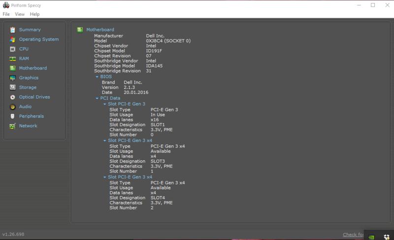Open the Optical Drives section
The width and height of the screenshot is (394, 240).
tap(34, 97)
